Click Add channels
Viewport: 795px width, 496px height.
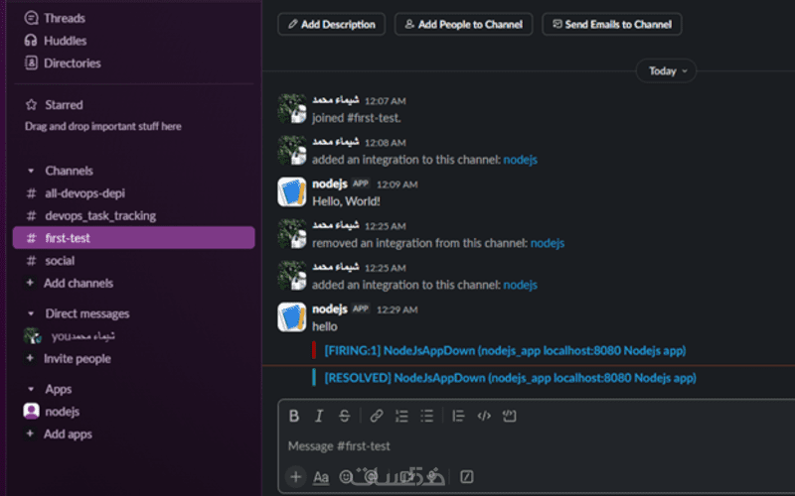tap(79, 283)
